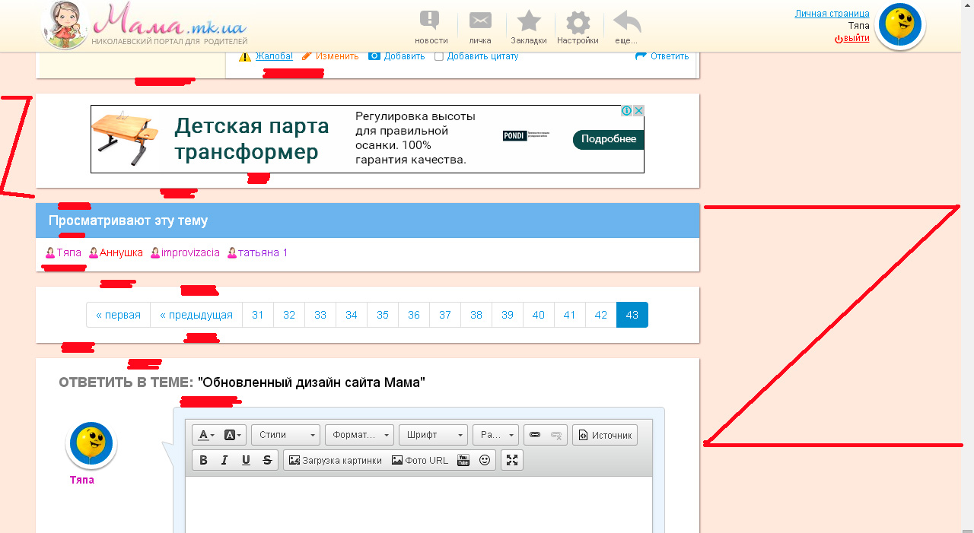Apply underline formatting
Image resolution: width=974 pixels, height=533 pixels.
246,460
